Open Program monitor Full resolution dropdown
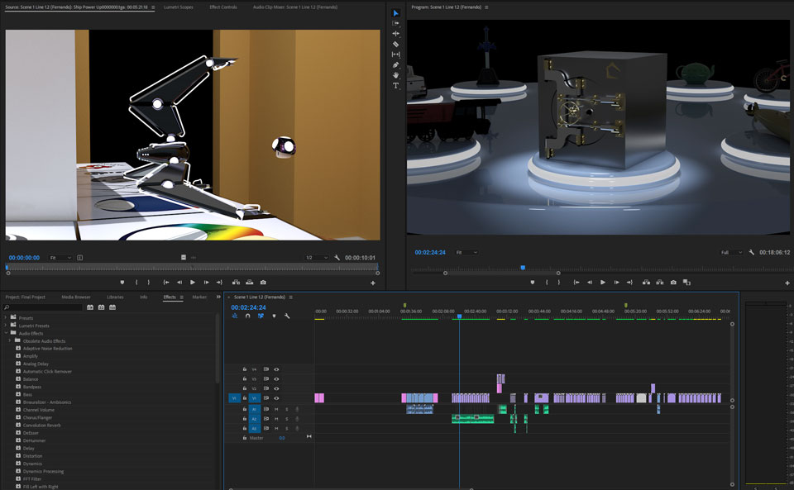Image resolution: width=794 pixels, height=490 pixels. pyautogui.click(x=731, y=252)
